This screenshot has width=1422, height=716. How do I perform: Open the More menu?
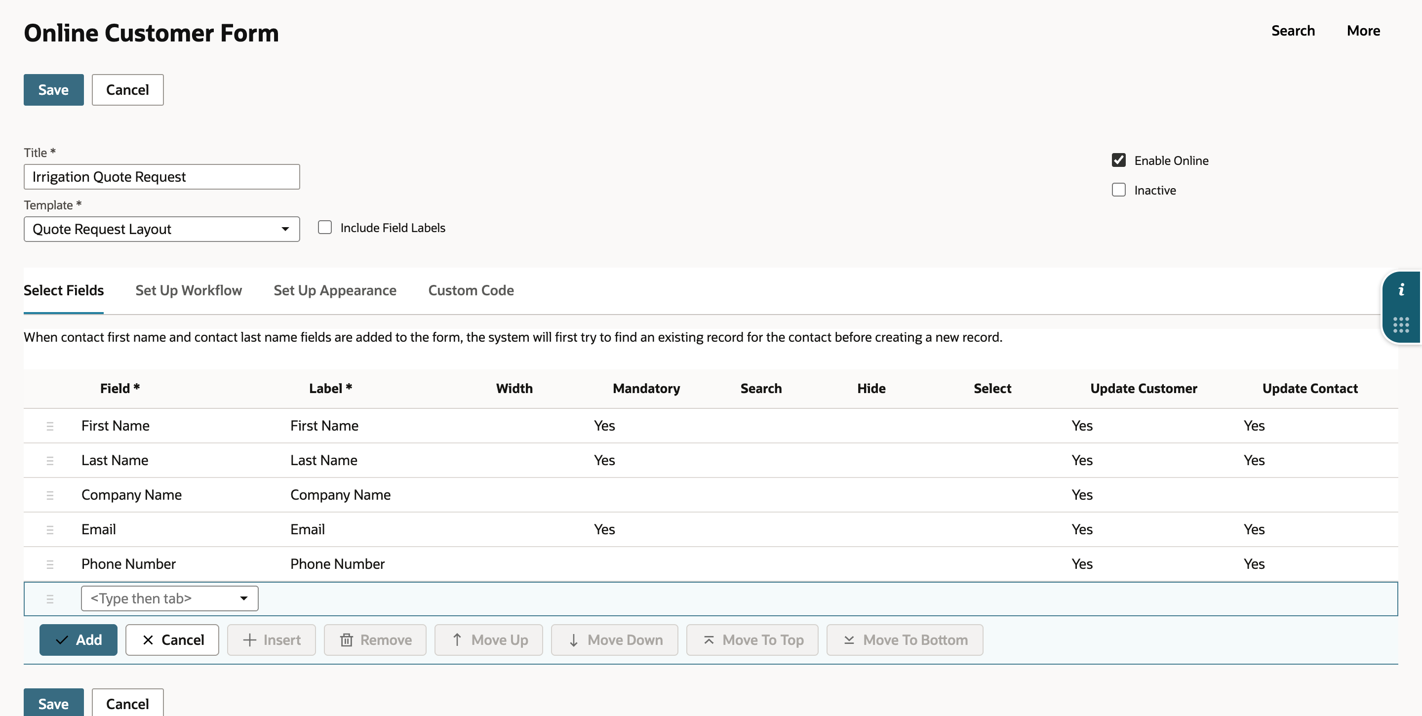1363,30
